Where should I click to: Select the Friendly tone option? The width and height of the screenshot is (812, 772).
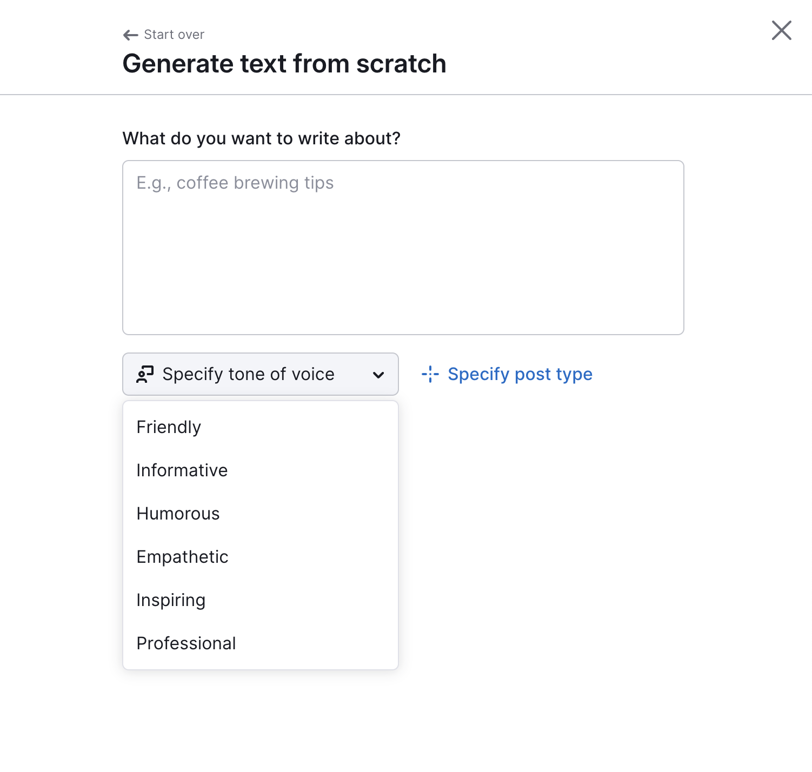point(169,427)
